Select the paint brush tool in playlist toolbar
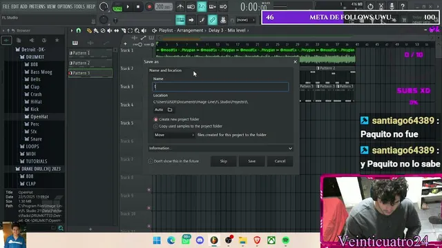The height and width of the screenshot is (248, 442). pyautogui.click(x=96, y=30)
